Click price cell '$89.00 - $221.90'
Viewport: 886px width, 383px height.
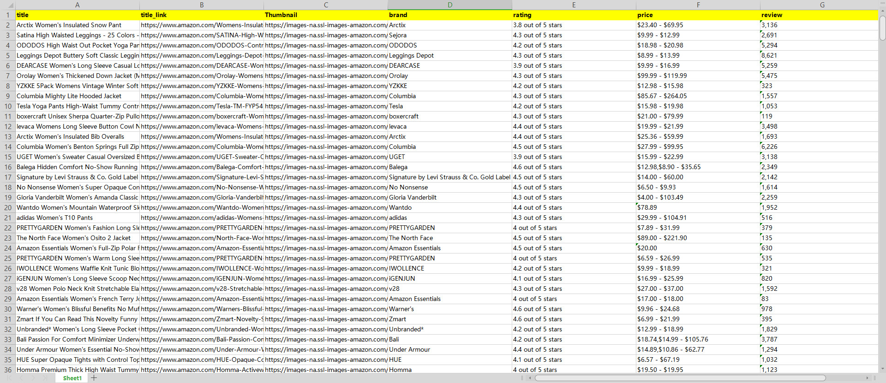[698, 238]
